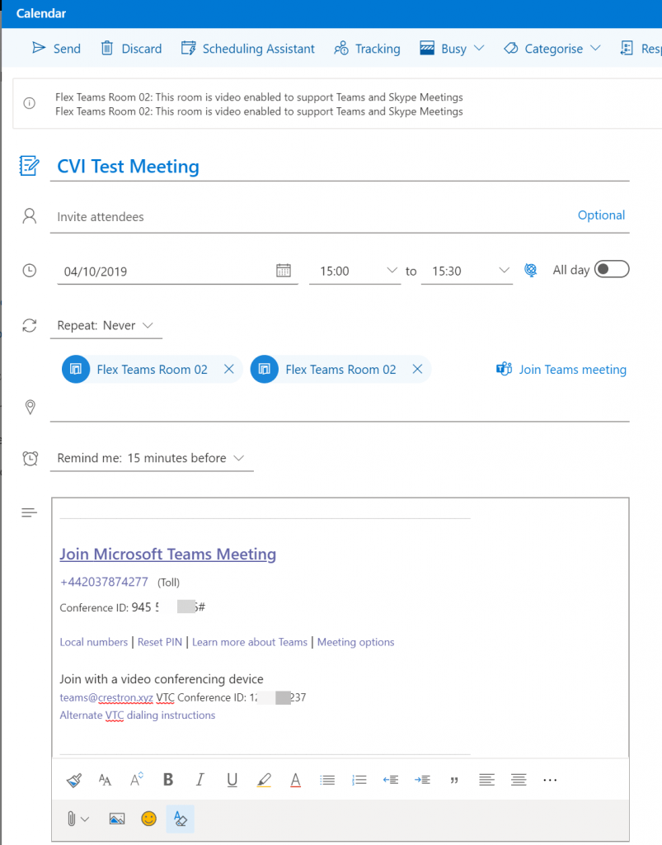This screenshot has width=662, height=845.
Task: Click the meeting body text area
Action: point(340,628)
